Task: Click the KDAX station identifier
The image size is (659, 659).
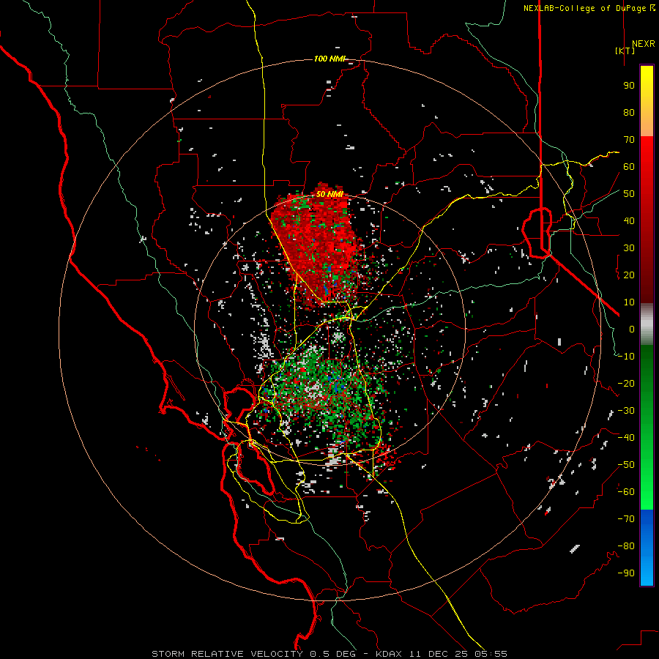Action: click(x=389, y=654)
